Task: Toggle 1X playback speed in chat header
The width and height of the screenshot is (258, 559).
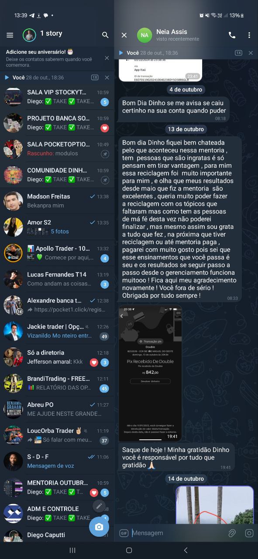Action: click(238, 53)
